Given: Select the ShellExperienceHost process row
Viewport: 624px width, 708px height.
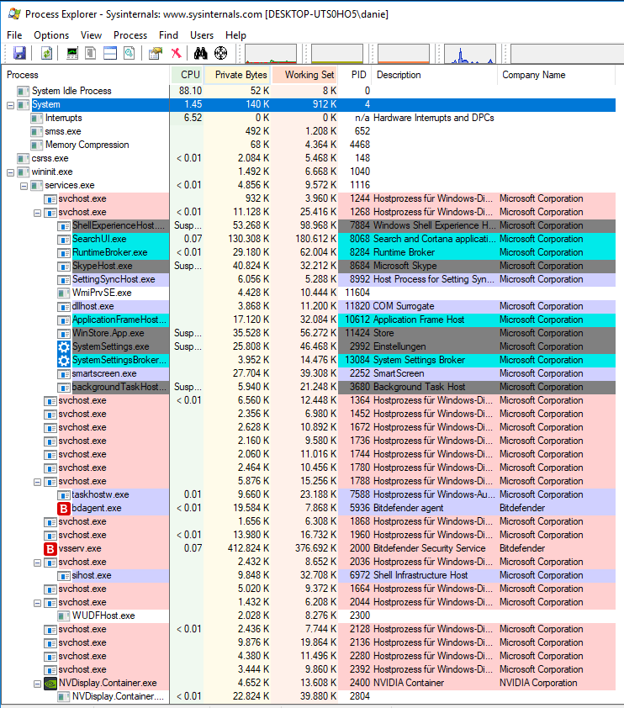Looking at the screenshot, I should tap(309, 225).
